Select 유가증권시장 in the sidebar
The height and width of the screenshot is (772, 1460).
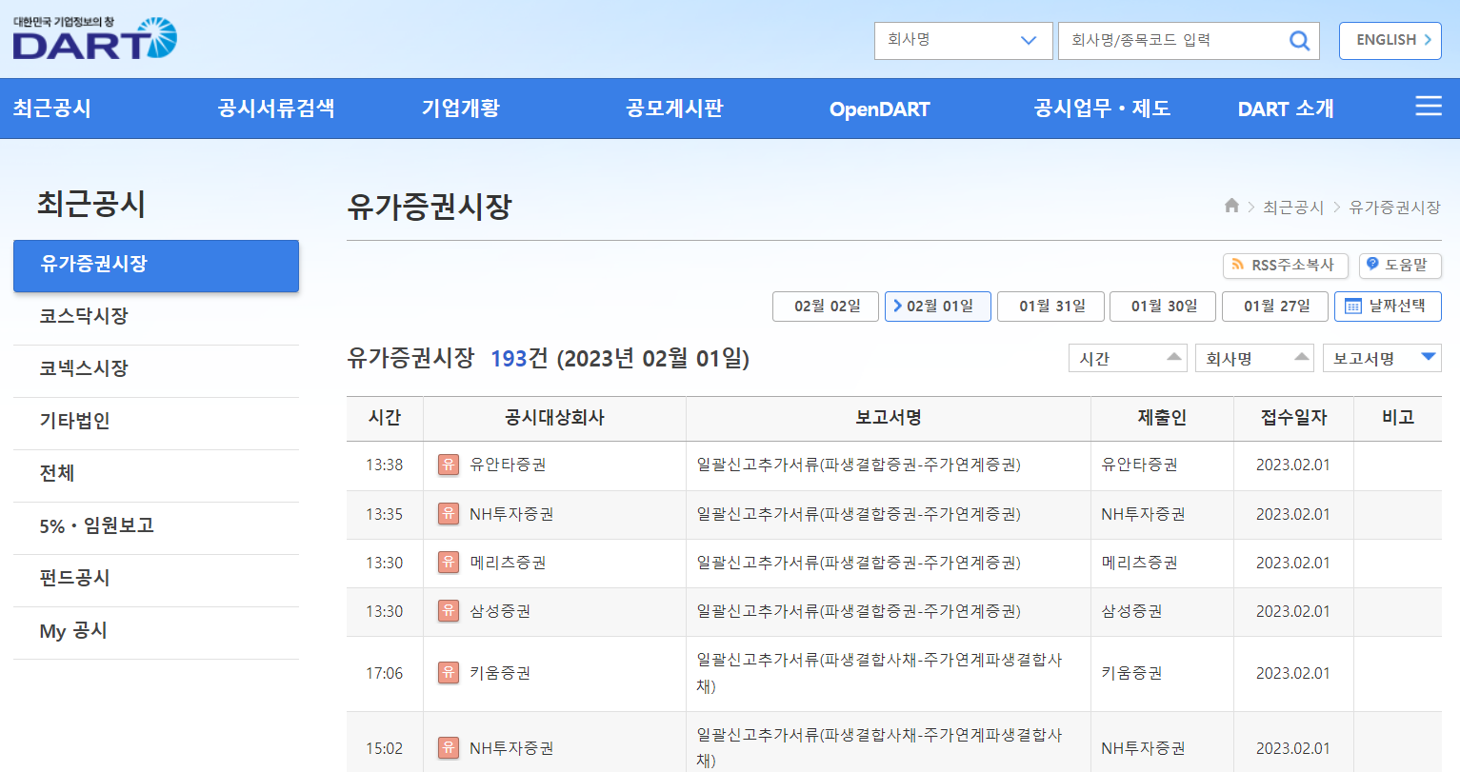tap(156, 266)
